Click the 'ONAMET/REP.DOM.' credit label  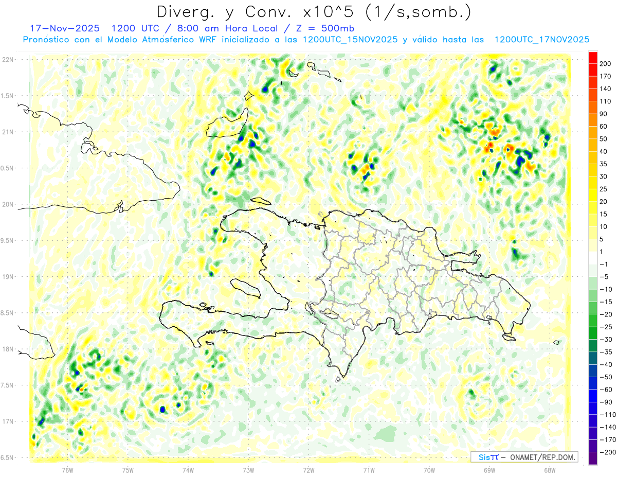point(543,457)
